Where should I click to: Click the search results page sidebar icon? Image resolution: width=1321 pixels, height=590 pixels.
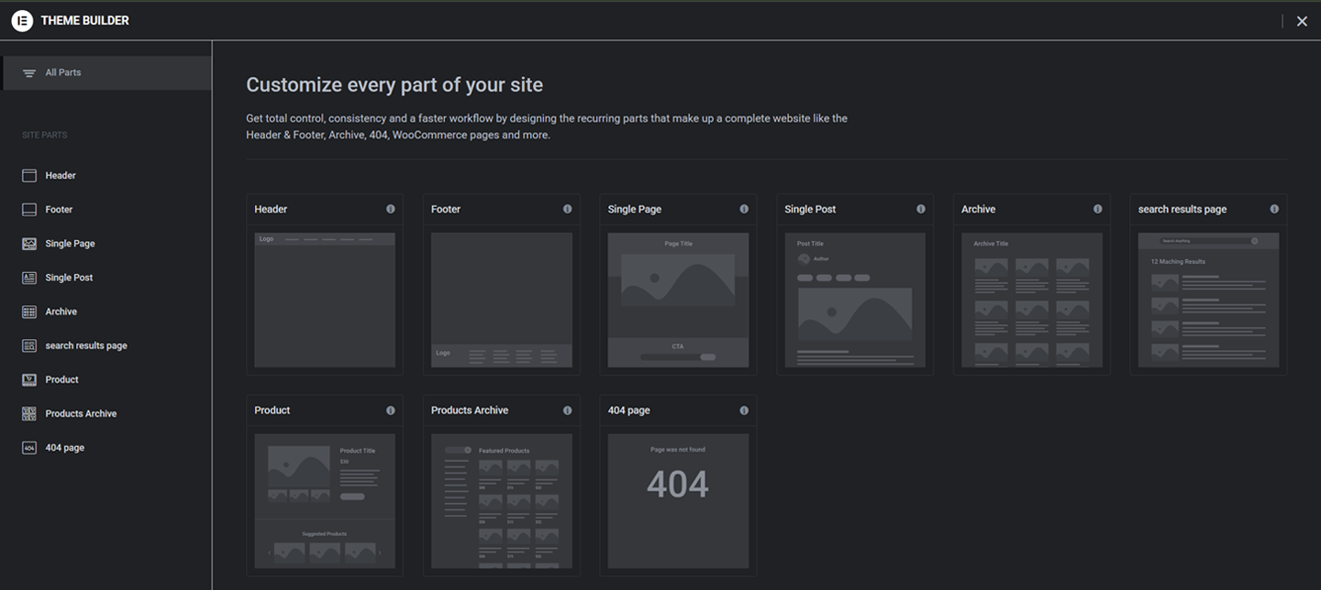(x=29, y=345)
